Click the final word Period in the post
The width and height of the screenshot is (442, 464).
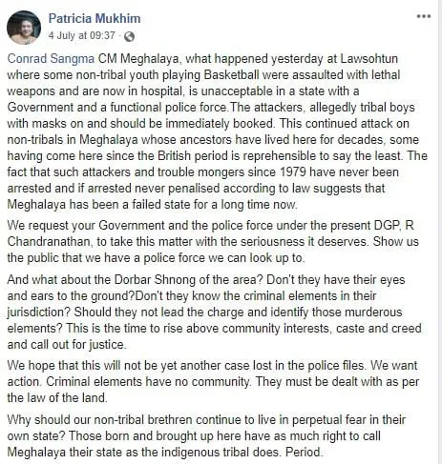[x=305, y=452]
